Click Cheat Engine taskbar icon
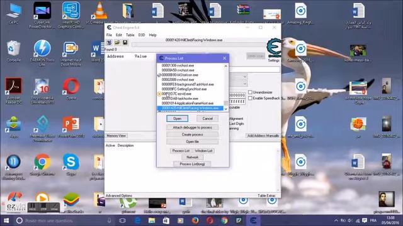The image size is (403, 226). coord(253,220)
